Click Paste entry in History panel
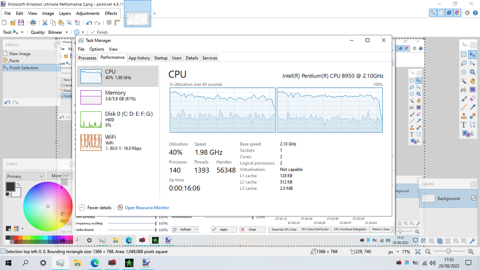This screenshot has width=480, height=270. (x=31, y=61)
